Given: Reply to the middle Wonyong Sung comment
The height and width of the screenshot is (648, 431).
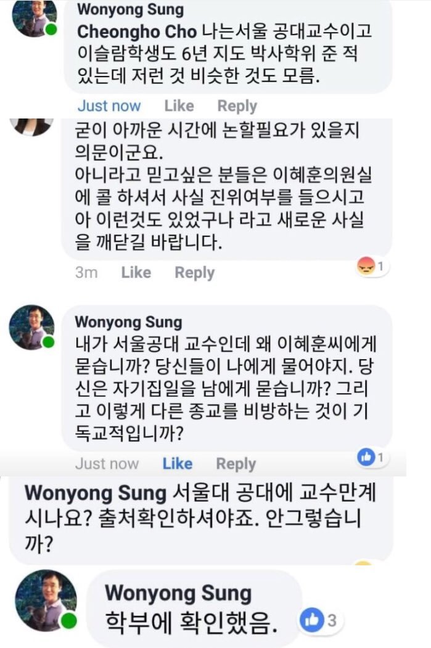Looking at the screenshot, I should point(236,464).
